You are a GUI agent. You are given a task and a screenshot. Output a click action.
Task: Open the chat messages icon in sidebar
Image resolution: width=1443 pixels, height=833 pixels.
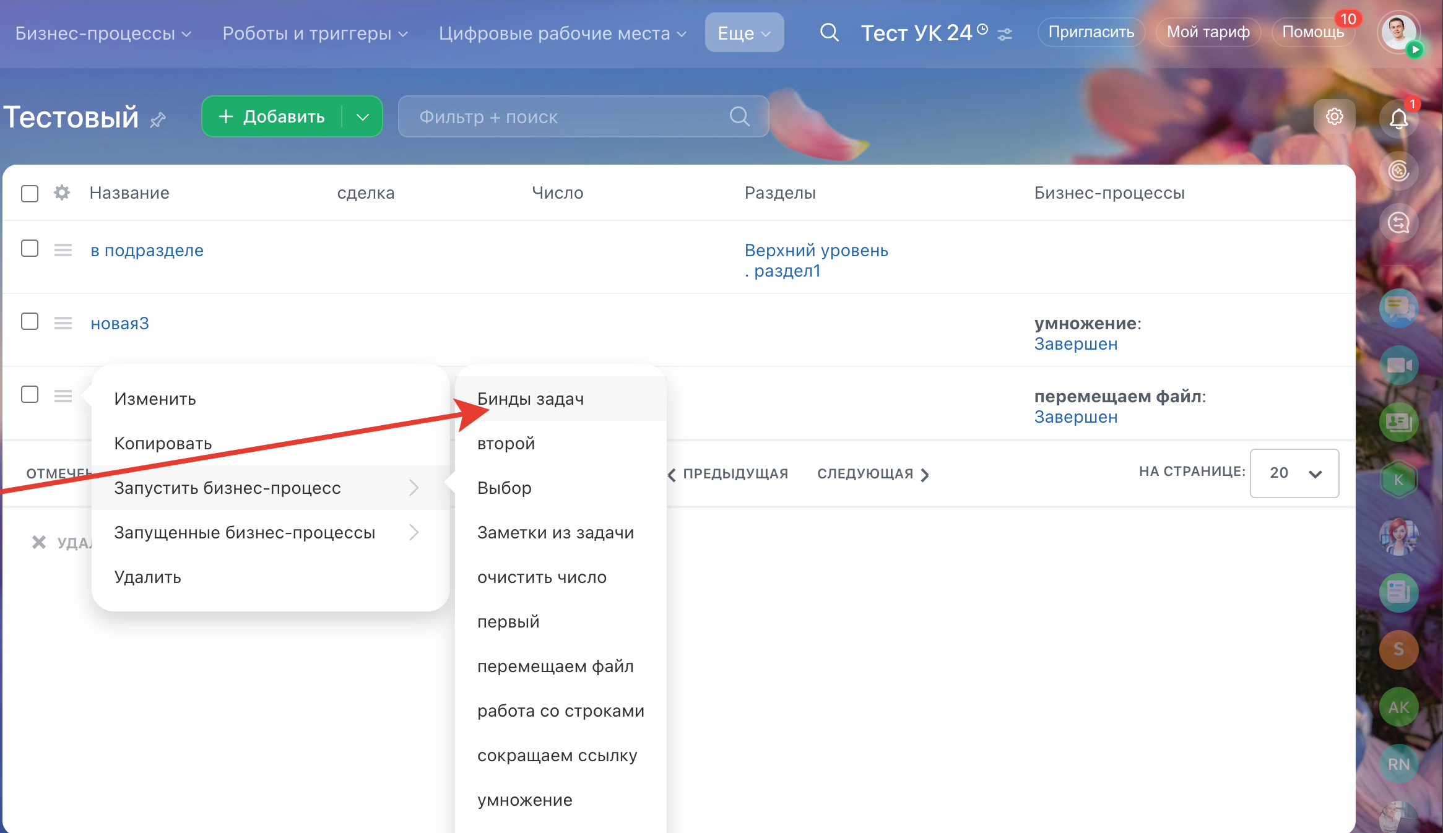tap(1398, 308)
